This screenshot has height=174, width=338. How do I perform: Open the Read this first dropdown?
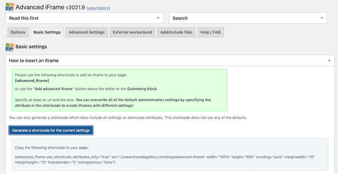pos(84,18)
